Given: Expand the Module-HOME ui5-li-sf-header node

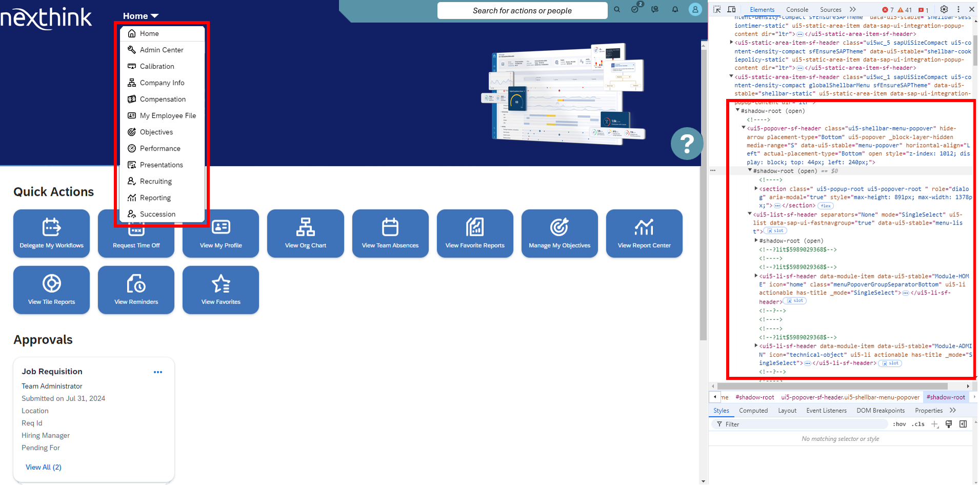Looking at the screenshot, I should coord(756,275).
